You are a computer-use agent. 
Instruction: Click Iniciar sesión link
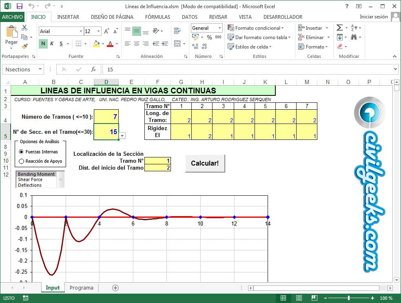coord(374,17)
